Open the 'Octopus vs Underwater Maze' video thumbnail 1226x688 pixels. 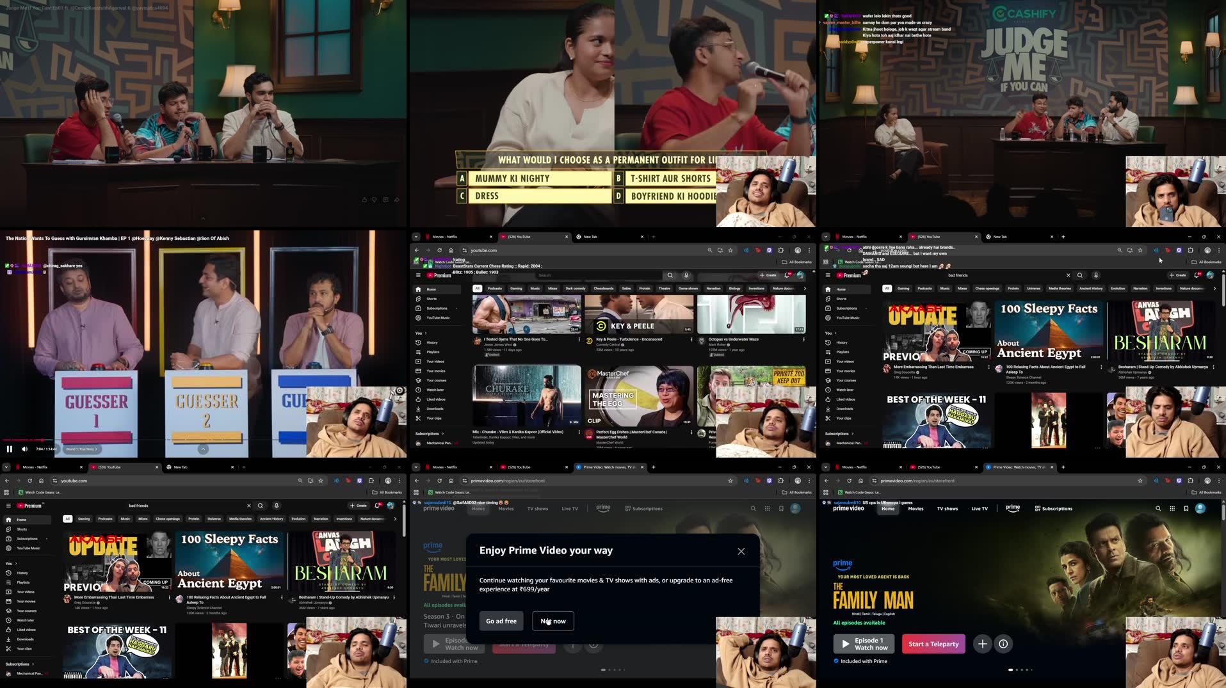coord(751,315)
